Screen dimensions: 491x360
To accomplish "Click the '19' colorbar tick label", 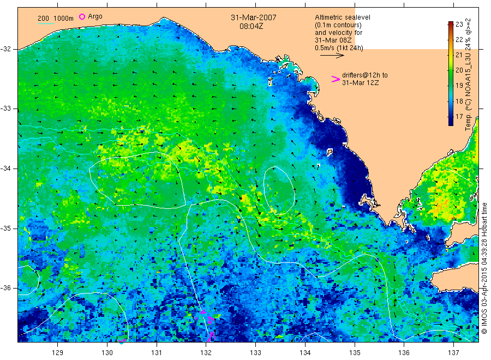I will tap(459, 86).
